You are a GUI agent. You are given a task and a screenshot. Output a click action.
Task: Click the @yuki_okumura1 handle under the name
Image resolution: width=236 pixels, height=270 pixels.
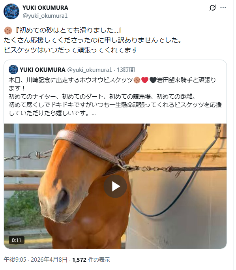click(x=45, y=16)
